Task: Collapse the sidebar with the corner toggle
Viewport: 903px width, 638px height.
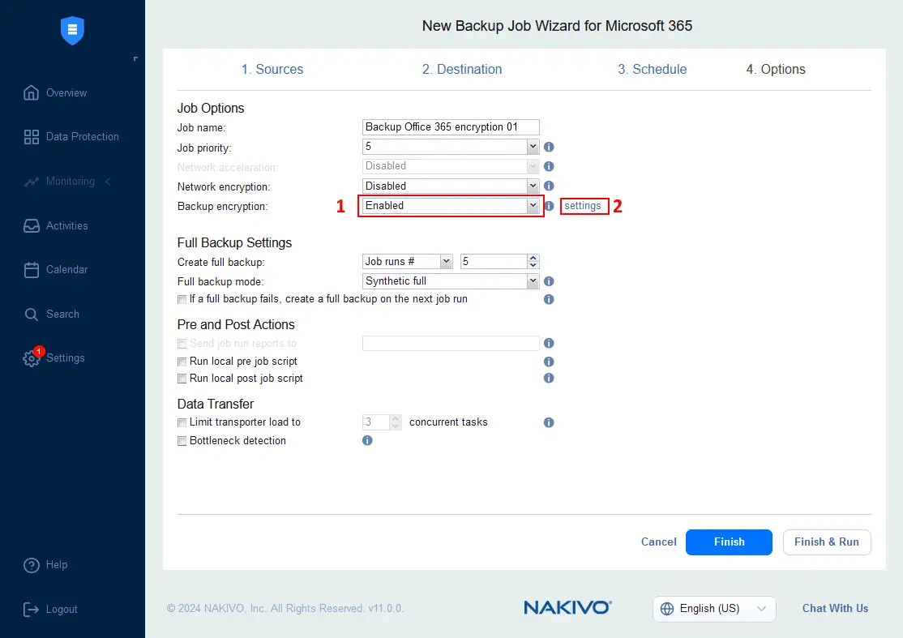Action: (136, 58)
